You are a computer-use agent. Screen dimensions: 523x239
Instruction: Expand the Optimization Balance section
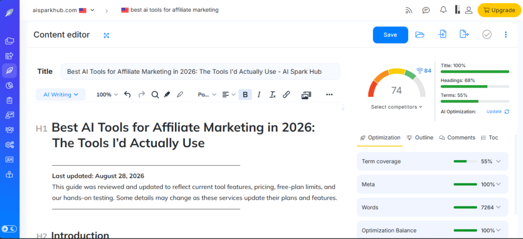[x=433, y=230]
